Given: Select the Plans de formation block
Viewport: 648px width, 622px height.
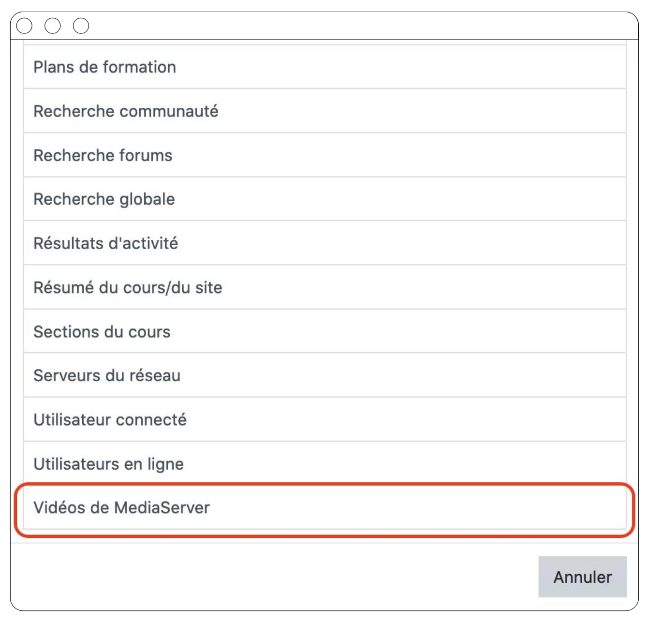Looking at the screenshot, I should 104,67.
